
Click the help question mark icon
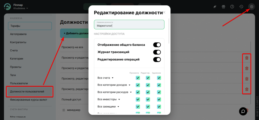[x=232, y=7]
